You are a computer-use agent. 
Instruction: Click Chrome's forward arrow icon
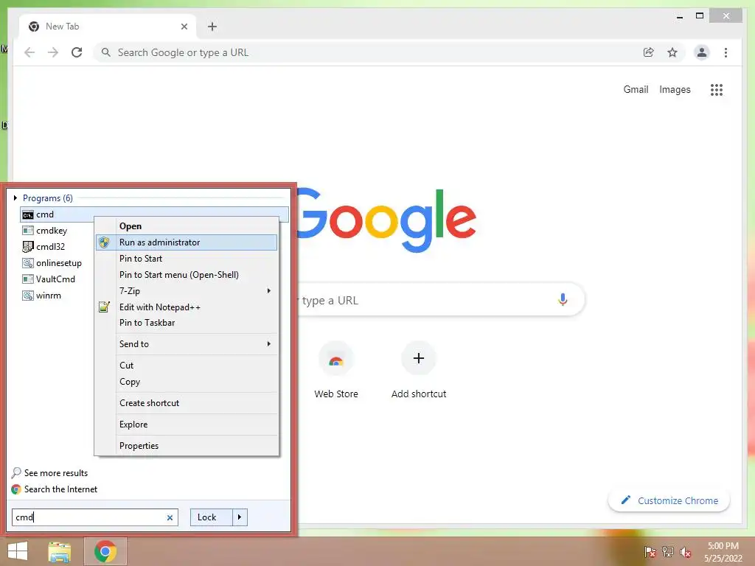pyautogui.click(x=53, y=52)
